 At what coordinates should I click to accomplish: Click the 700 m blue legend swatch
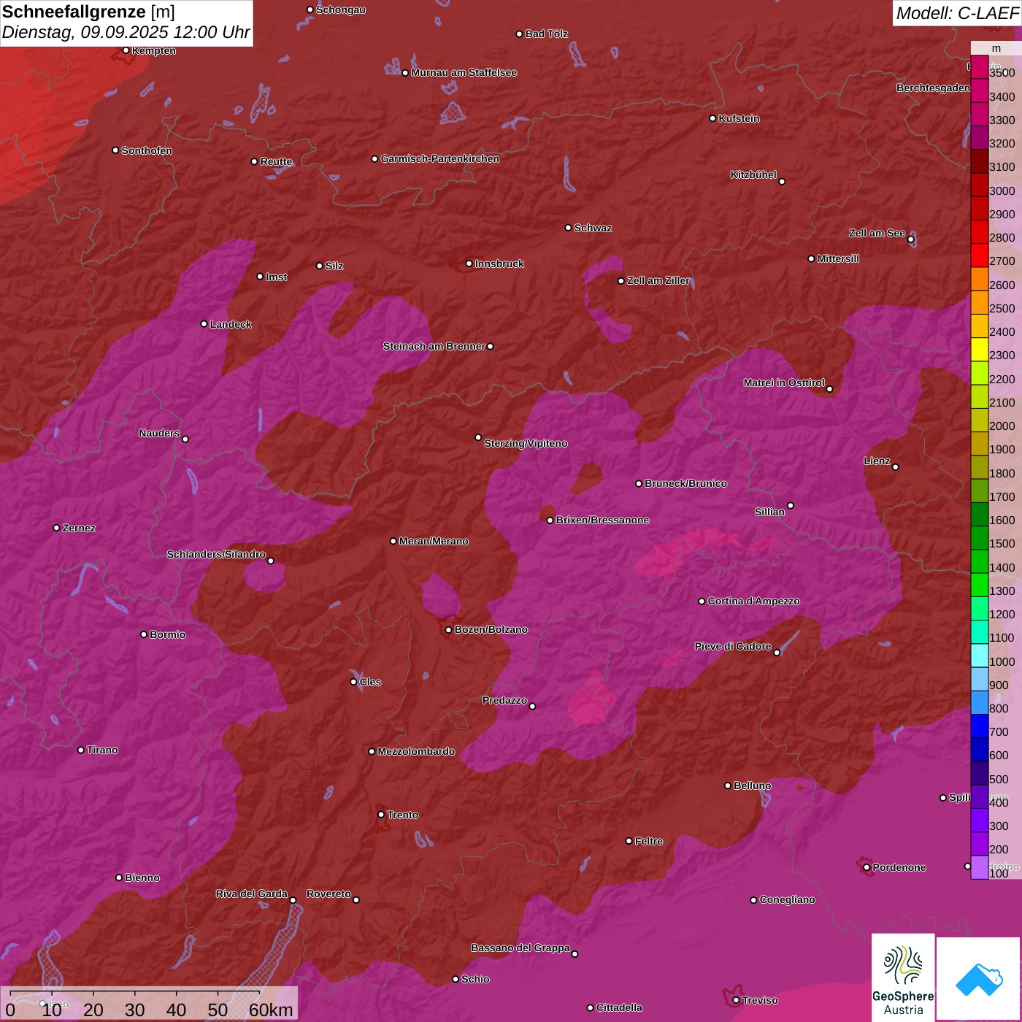click(x=979, y=727)
